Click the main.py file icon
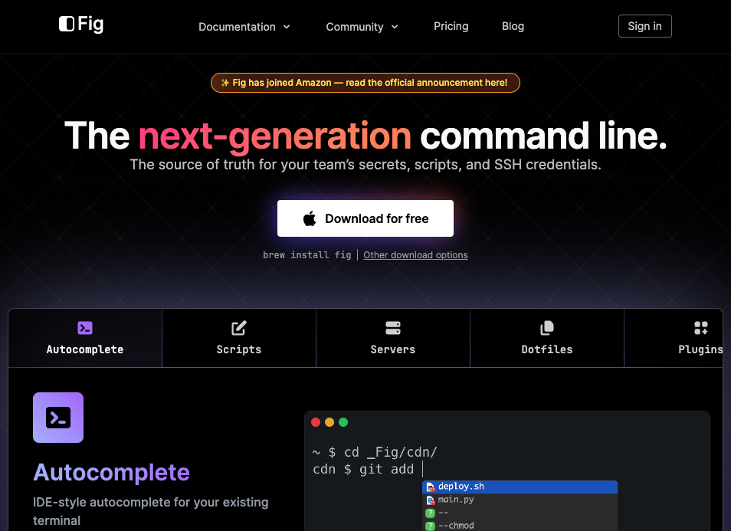The image size is (731, 531). click(431, 500)
